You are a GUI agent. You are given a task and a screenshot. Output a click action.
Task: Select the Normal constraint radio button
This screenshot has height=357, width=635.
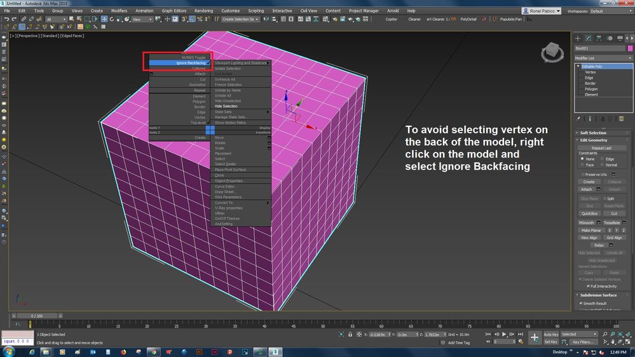coord(602,165)
